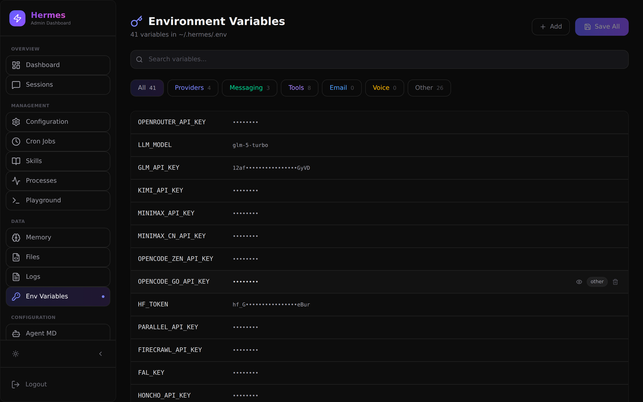Filter by Other tab
This screenshot has height=402, width=643.
click(429, 88)
